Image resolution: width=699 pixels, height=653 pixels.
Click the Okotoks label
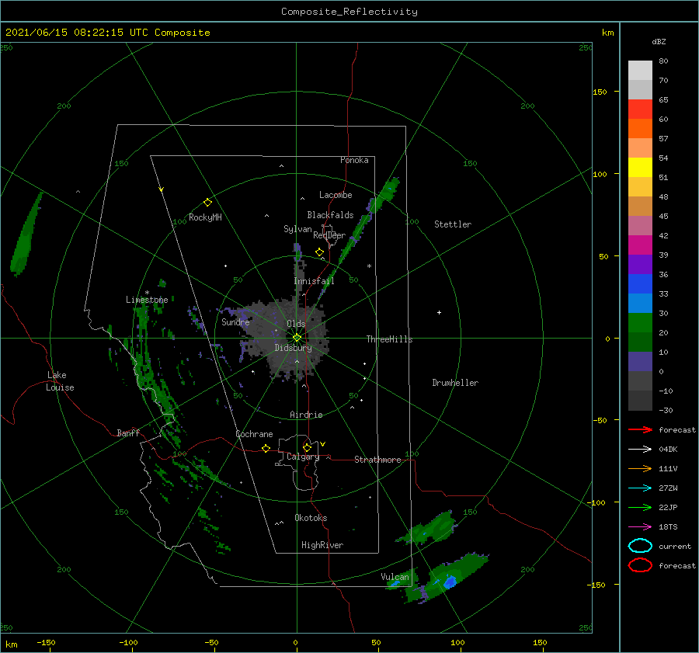click(x=311, y=518)
